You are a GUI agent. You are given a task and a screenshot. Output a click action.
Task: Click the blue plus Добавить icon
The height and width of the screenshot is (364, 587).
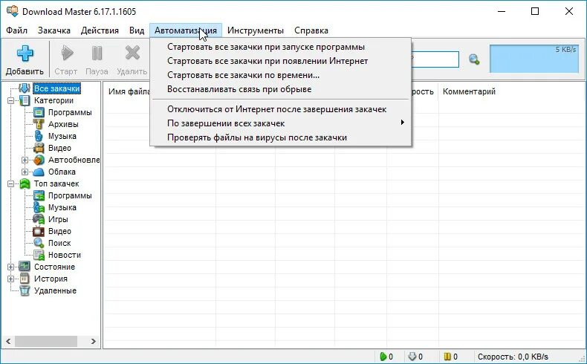point(25,53)
